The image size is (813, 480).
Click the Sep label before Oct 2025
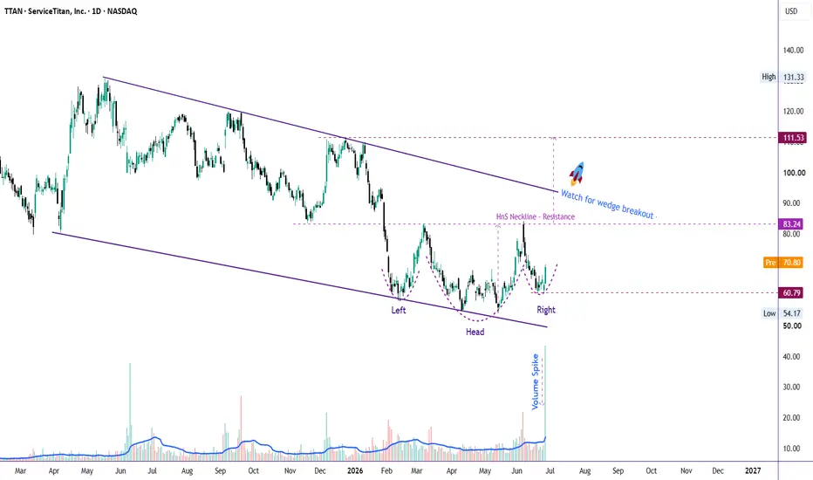click(221, 470)
